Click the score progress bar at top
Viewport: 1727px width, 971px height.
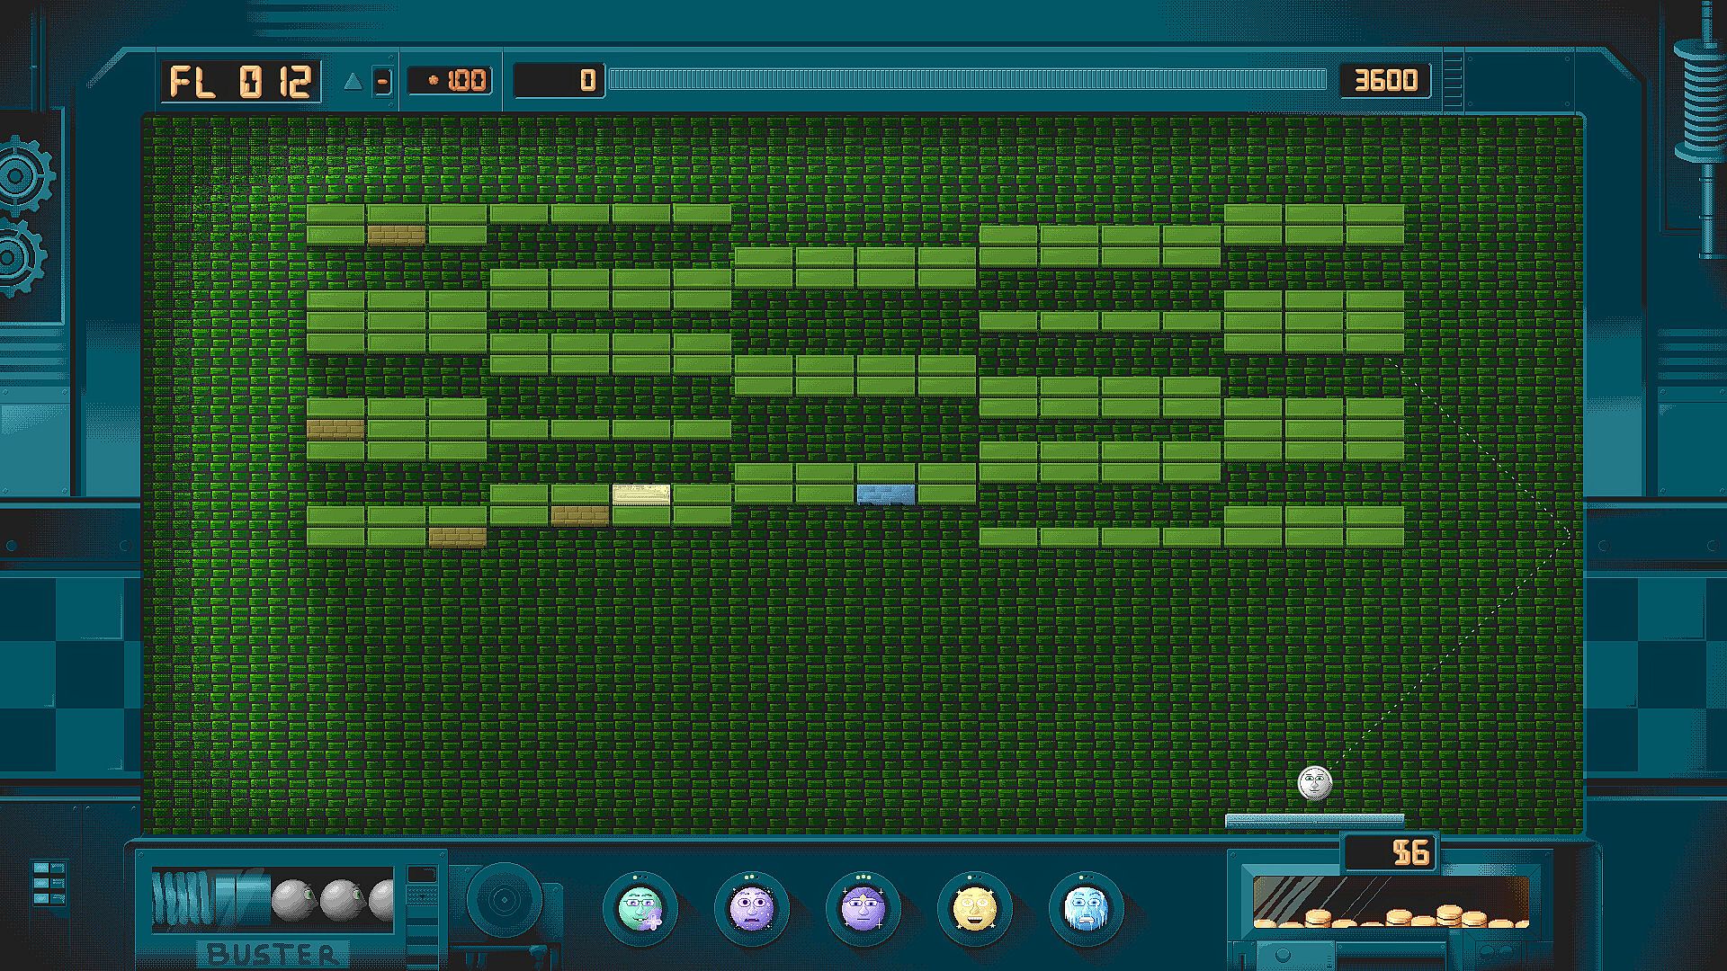pos(967,81)
